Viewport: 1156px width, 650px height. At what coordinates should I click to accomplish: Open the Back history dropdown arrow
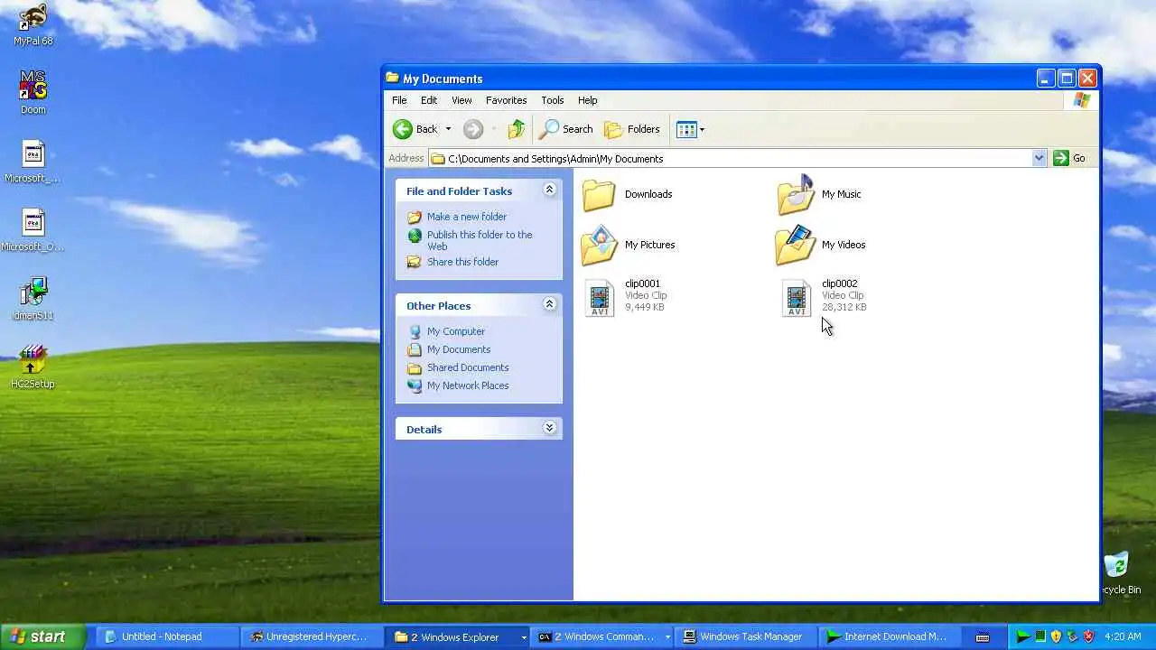point(448,129)
